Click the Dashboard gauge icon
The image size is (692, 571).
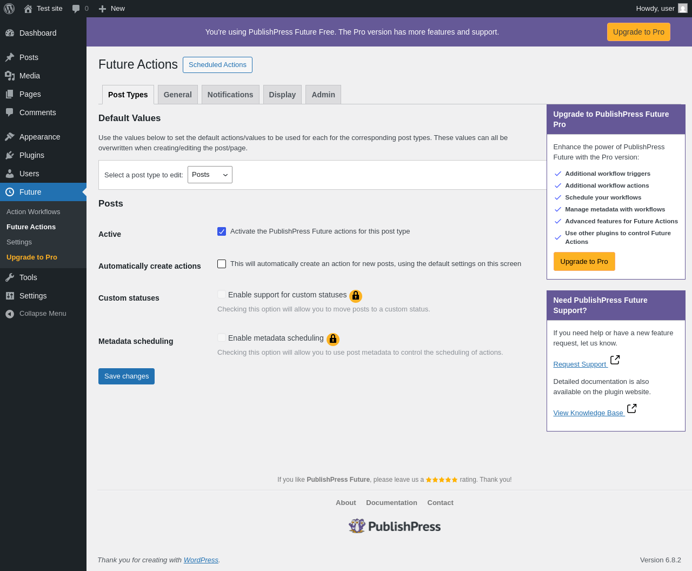(x=10, y=33)
